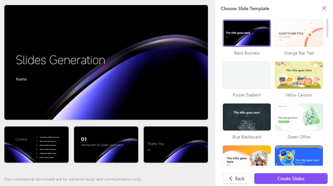This screenshot has height=186, width=333.
Task: Click the non-commercial downloads notice text
Action: tap(73, 179)
